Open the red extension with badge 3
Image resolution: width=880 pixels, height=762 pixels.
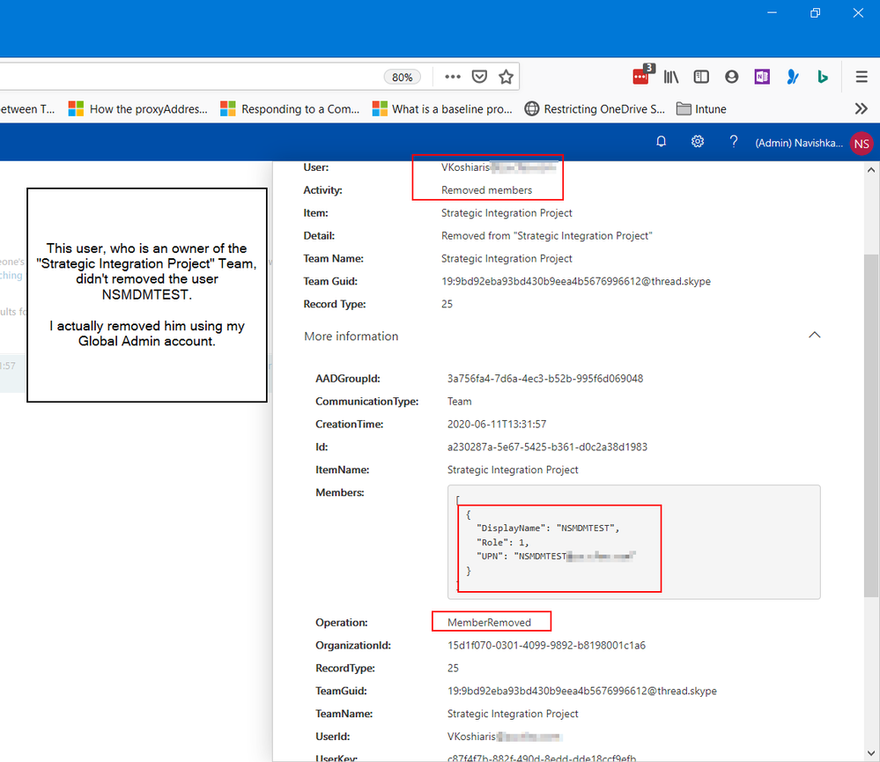[x=642, y=75]
